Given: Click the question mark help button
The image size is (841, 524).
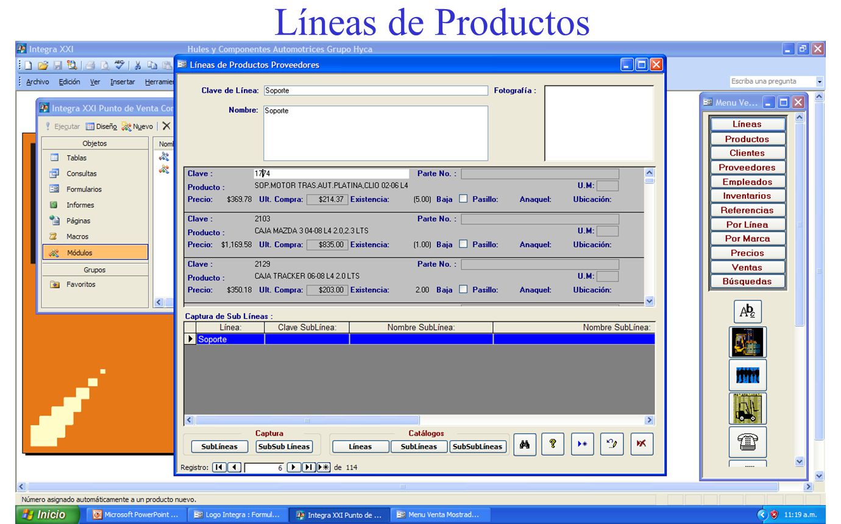Looking at the screenshot, I should tap(553, 444).
